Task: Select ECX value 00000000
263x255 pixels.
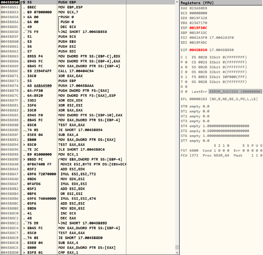Action: (x=198, y=13)
